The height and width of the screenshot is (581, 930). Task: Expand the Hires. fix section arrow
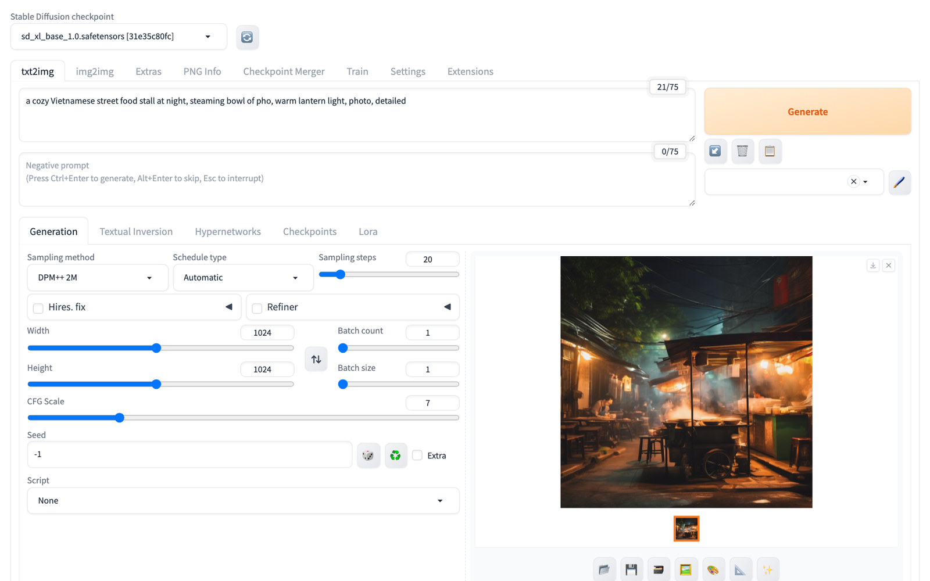pyautogui.click(x=229, y=307)
